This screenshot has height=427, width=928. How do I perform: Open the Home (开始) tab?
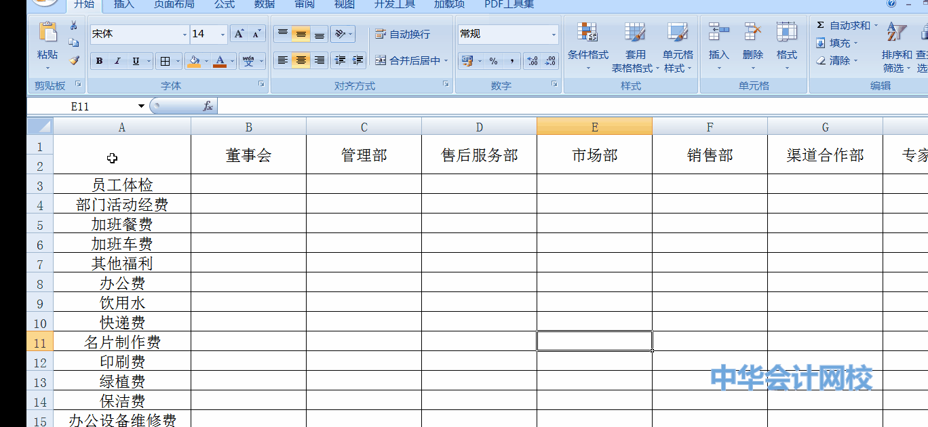click(x=84, y=5)
